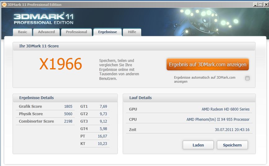Select Grafik Score value 1805
The width and height of the screenshot is (269, 166).
[68, 107]
